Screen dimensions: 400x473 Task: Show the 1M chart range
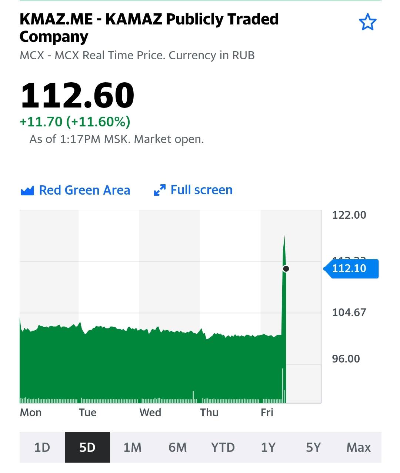click(132, 447)
